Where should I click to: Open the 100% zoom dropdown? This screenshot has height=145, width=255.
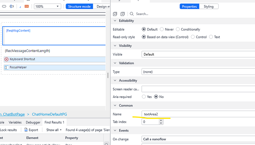(x=47, y=6)
